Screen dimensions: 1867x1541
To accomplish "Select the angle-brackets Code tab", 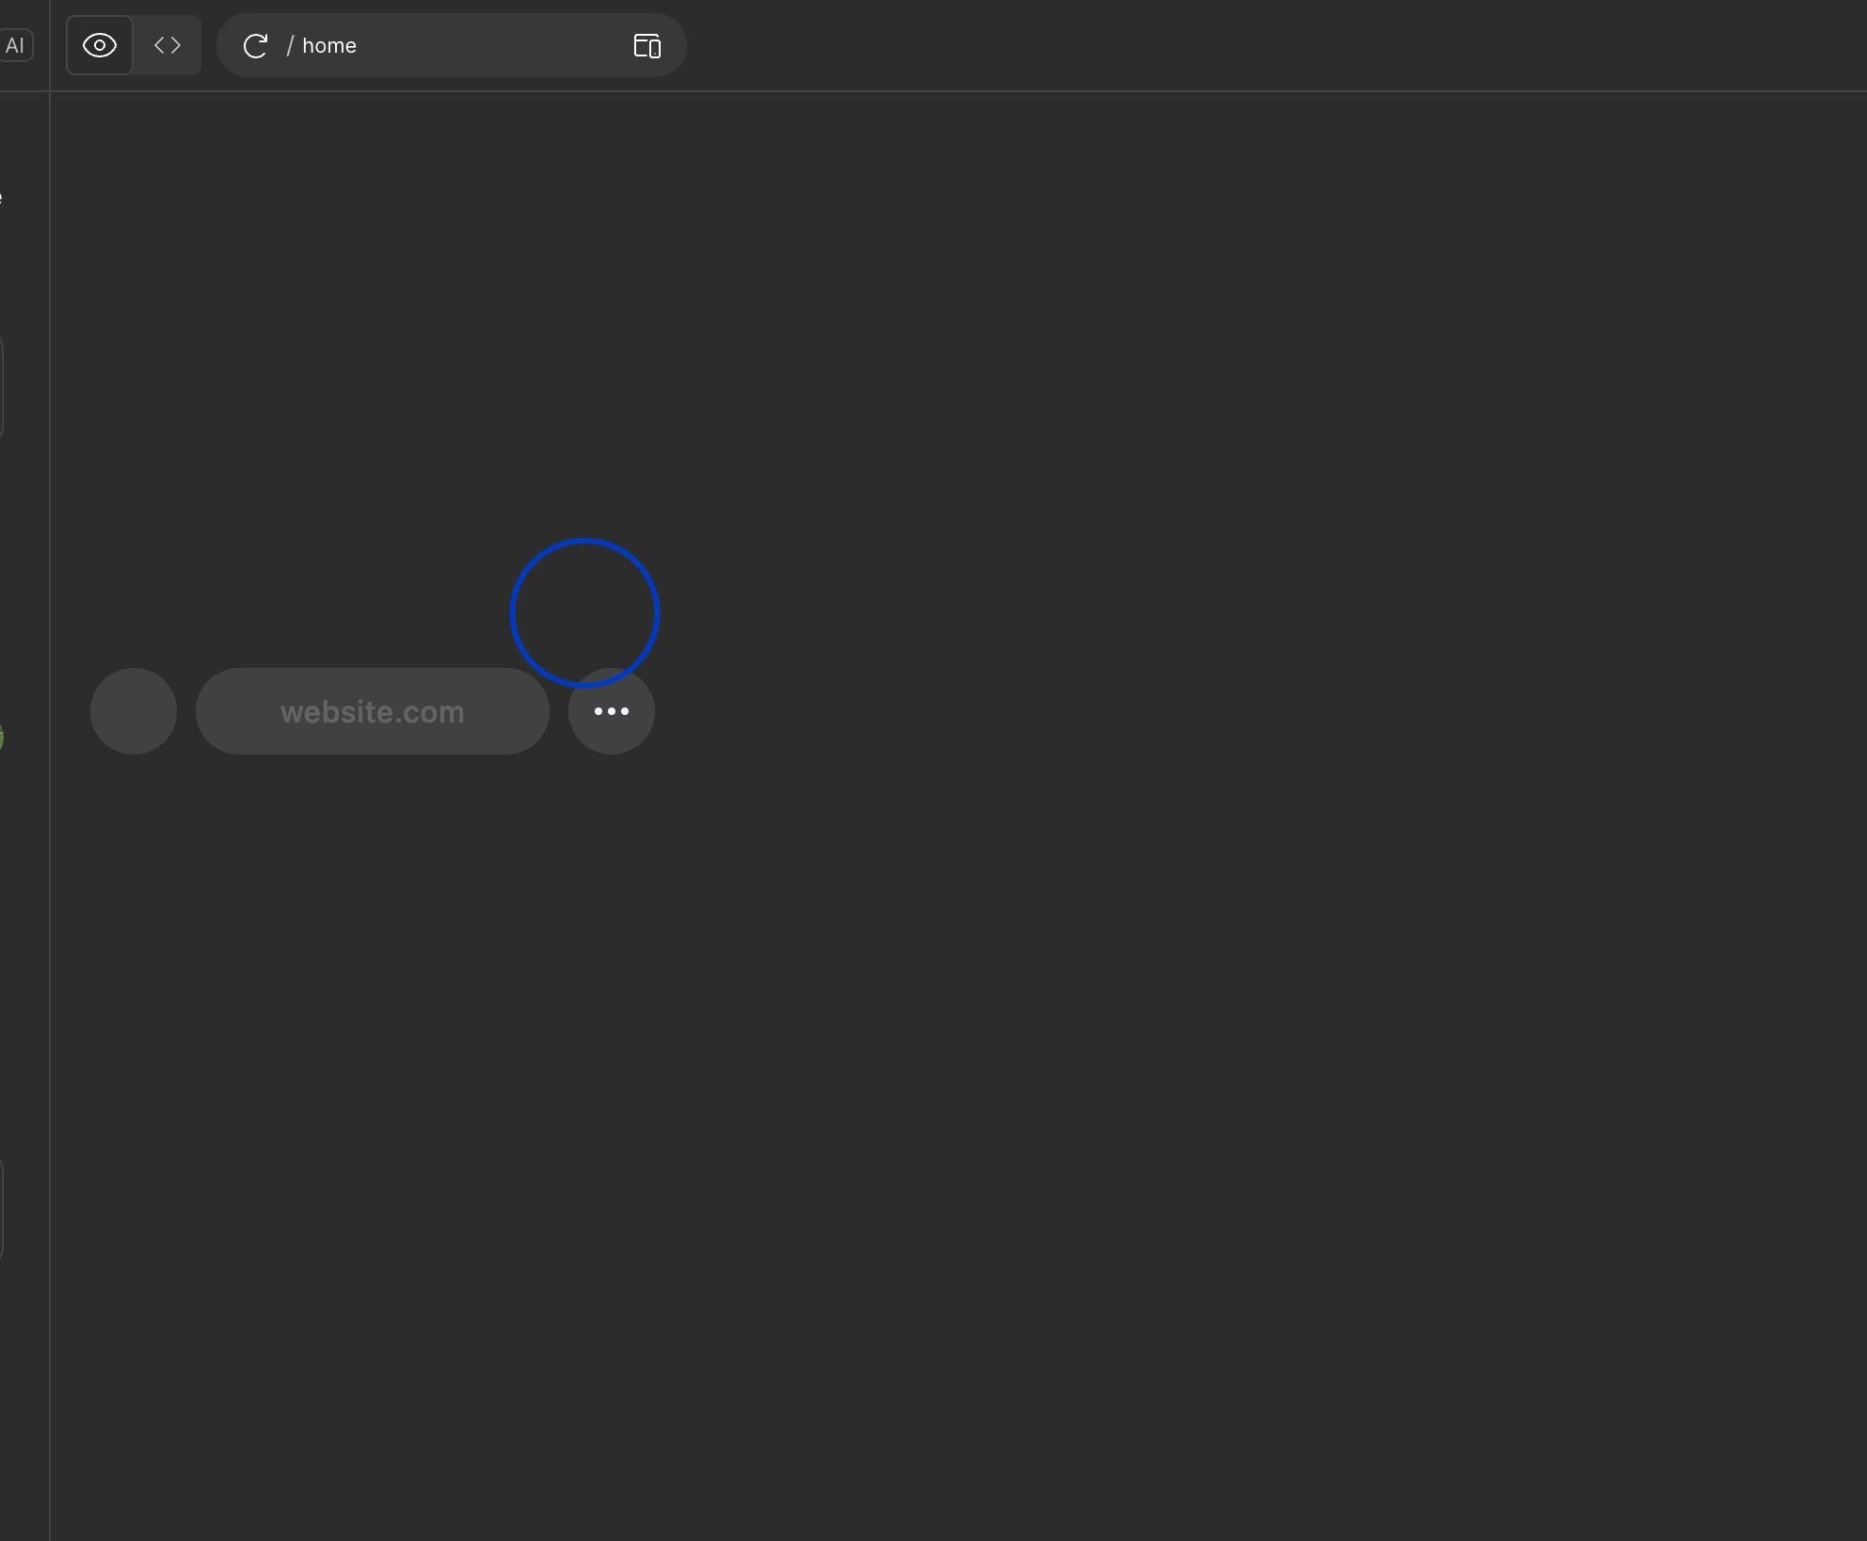I will click(168, 45).
